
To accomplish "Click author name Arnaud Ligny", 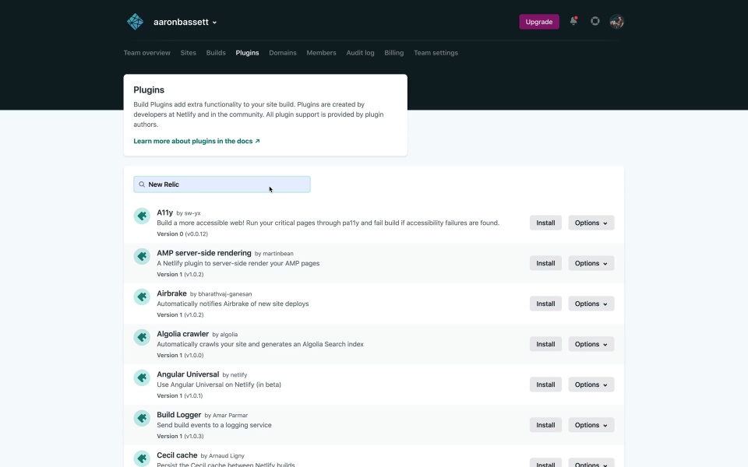I will tap(227, 456).
